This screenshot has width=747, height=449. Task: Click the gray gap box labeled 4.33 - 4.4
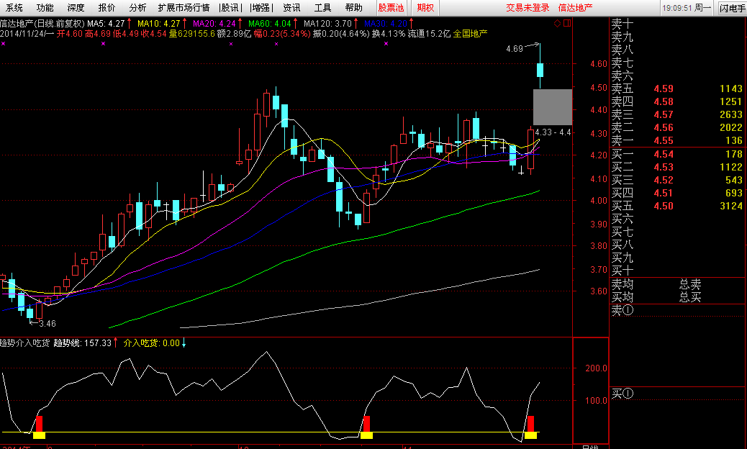tap(552, 107)
